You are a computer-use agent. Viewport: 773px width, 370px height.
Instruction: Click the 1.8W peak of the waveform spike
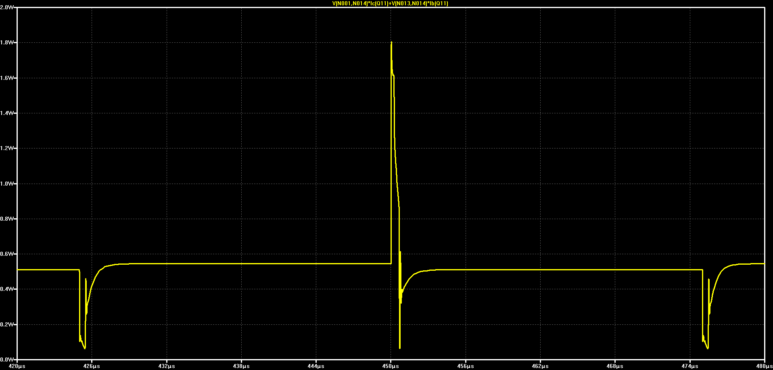tap(391, 42)
